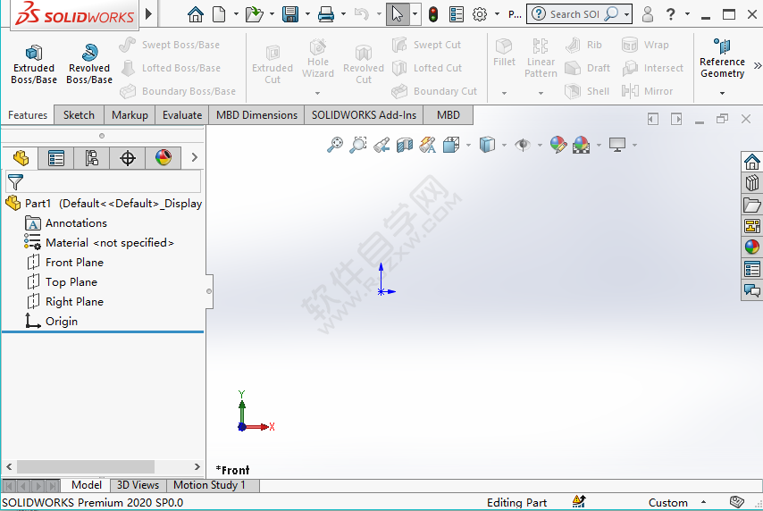This screenshot has height=511, width=763.
Task: Open Help dropdown arrow
Action: pos(687,14)
